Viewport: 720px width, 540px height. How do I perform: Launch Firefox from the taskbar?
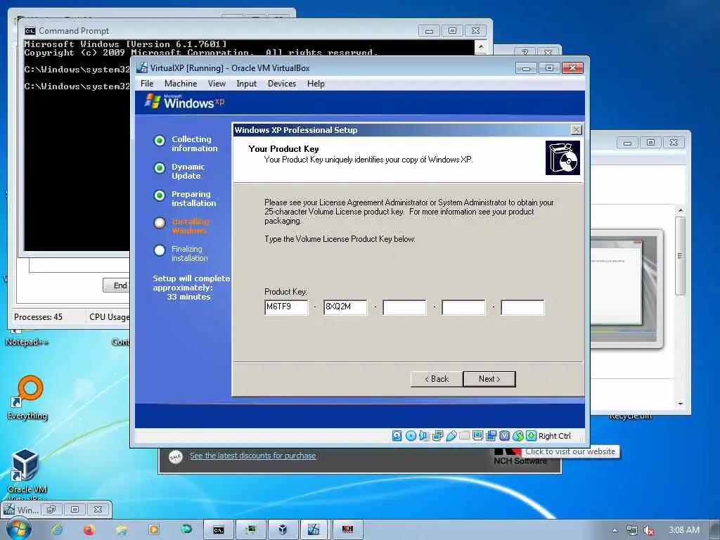coord(89,530)
